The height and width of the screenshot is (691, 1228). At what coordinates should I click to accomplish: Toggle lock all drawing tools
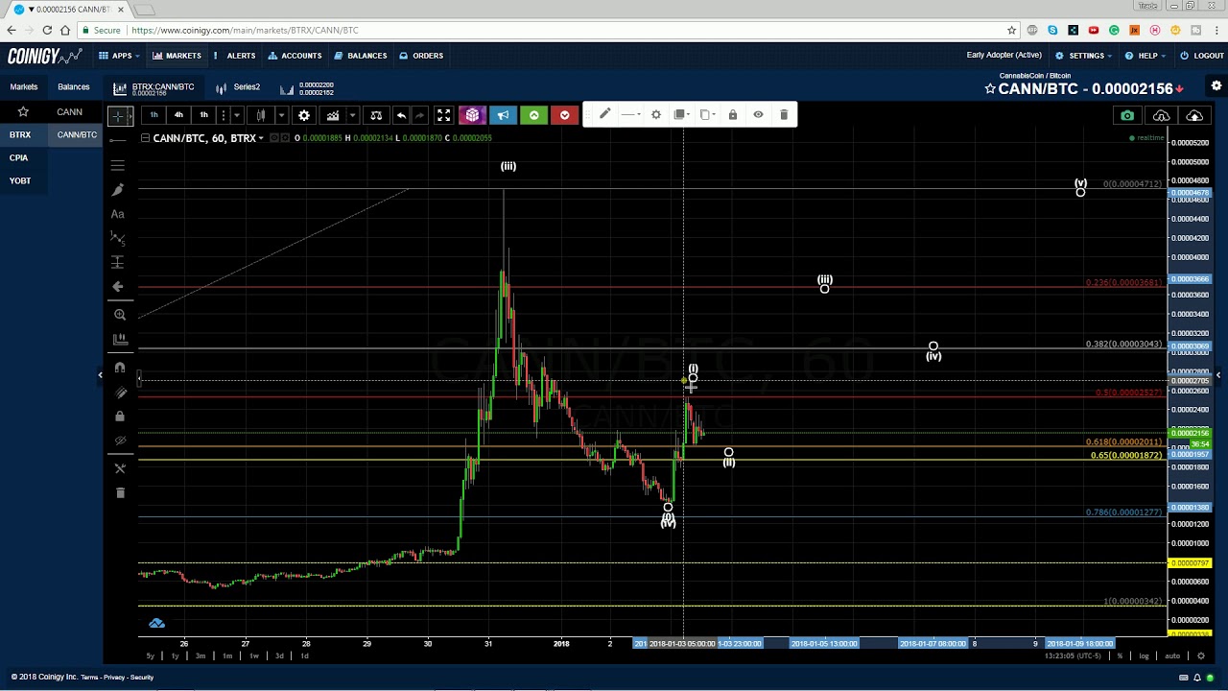click(120, 417)
